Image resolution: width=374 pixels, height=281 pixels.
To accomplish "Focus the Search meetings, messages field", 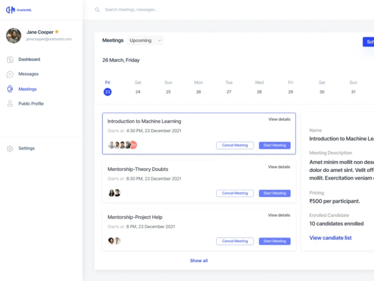I will 131,10.
